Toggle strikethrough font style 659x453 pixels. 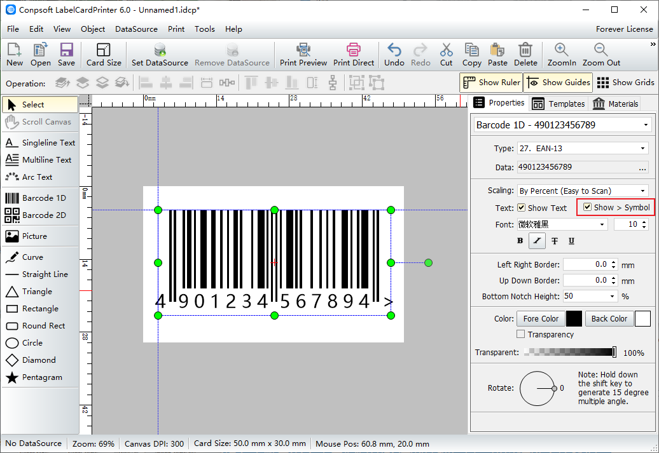pos(555,241)
